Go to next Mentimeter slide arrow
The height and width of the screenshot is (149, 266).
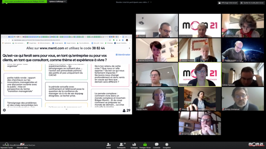click(131, 83)
